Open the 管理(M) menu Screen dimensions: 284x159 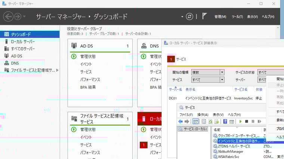tap(220, 17)
